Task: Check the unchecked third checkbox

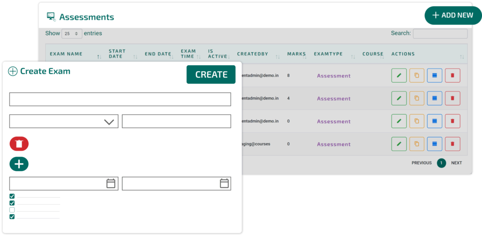Action: tap(12, 210)
